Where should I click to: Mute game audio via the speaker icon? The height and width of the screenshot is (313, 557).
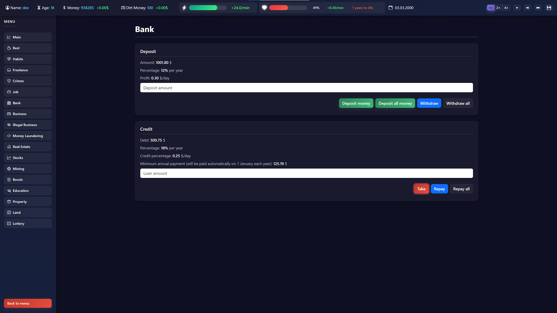(x=528, y=8)
